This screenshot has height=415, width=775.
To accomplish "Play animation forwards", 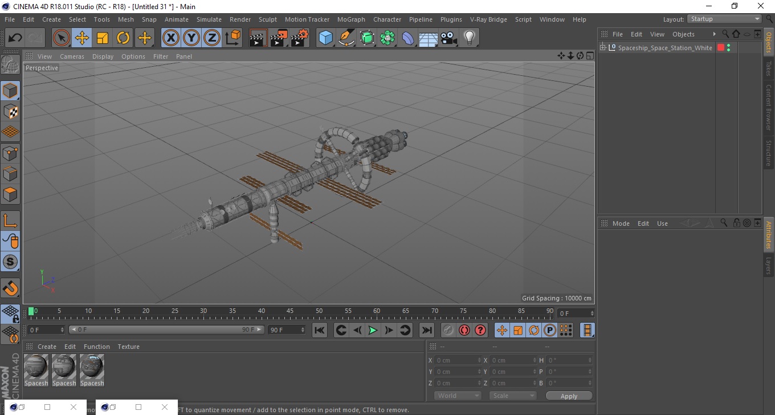I will pos(373,330).
